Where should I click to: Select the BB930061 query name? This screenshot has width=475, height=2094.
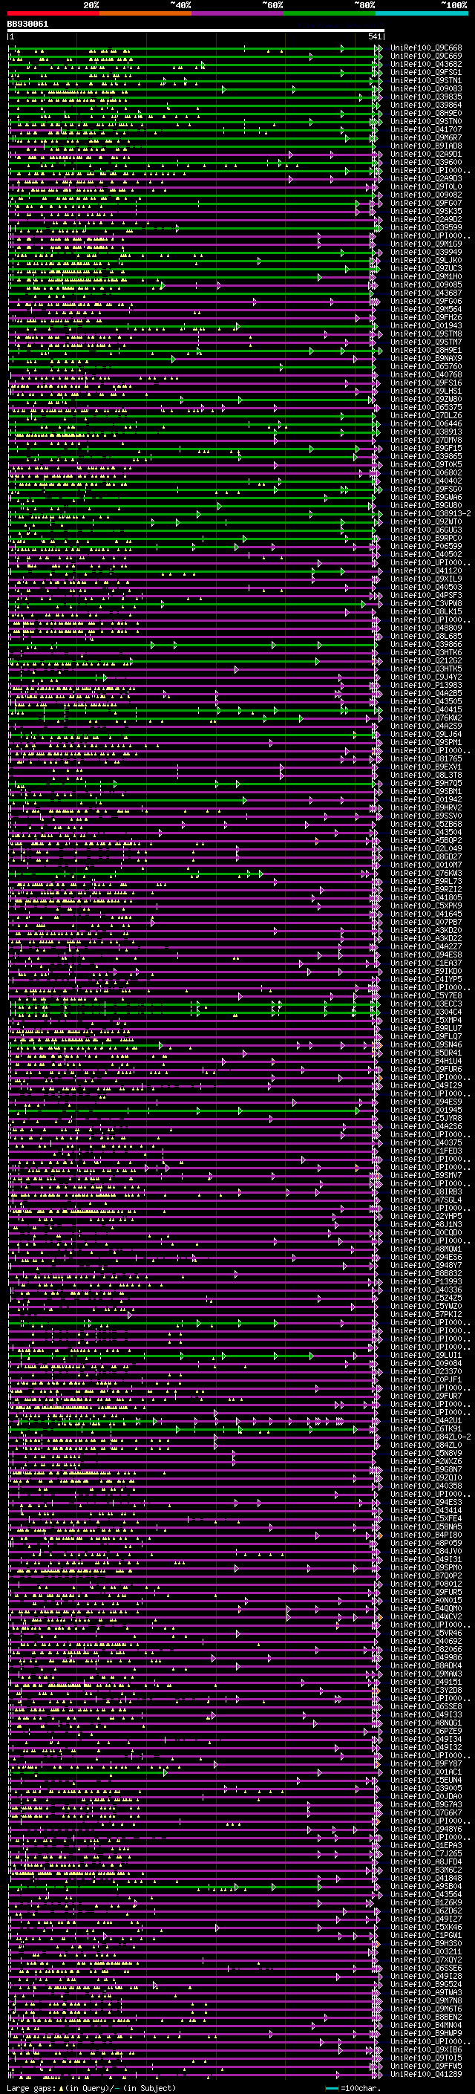27,25
